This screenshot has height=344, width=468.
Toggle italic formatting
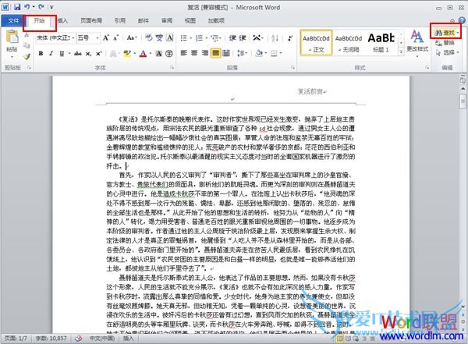pos(51,54)
